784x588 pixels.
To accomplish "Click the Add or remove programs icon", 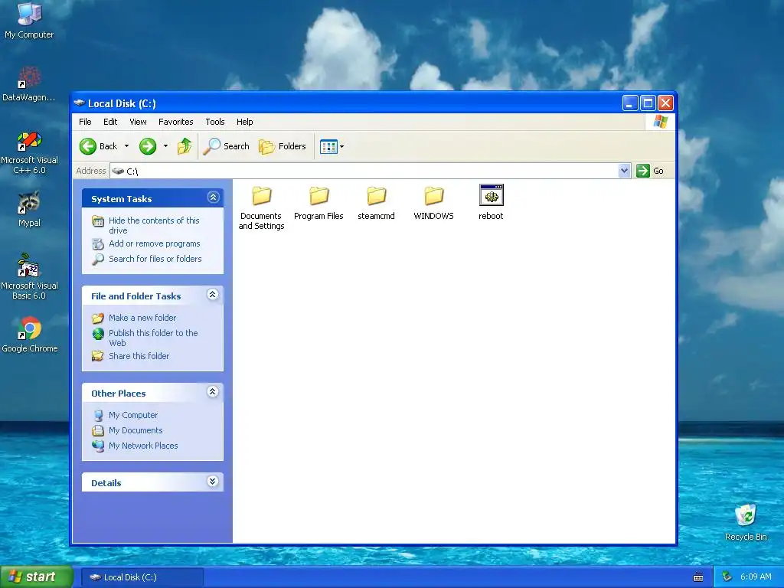I will point(98,244).
